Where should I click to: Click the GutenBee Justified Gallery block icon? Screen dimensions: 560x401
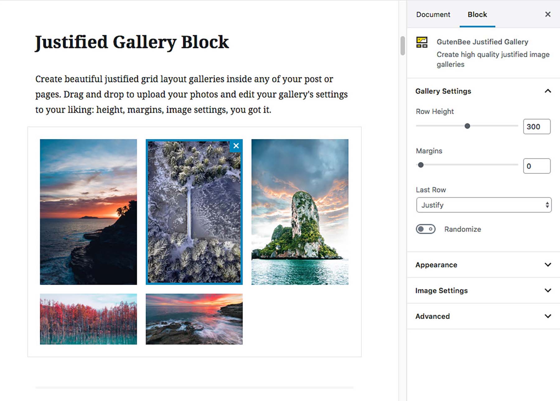coord(421,41)
